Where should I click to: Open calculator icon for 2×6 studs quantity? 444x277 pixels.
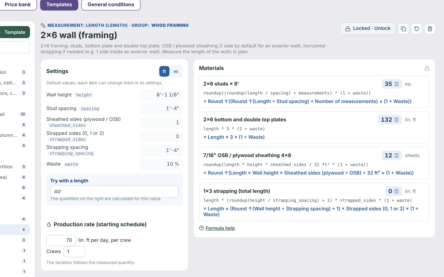[x=397, y=84]
